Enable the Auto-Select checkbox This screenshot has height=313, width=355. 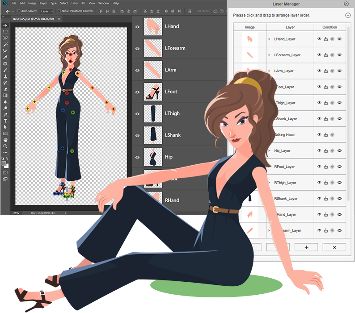pos(19,11)
